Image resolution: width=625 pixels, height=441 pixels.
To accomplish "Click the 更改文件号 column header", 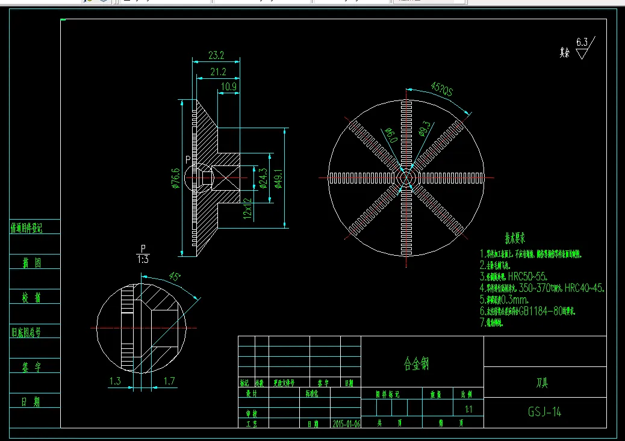I will [284, 383].
